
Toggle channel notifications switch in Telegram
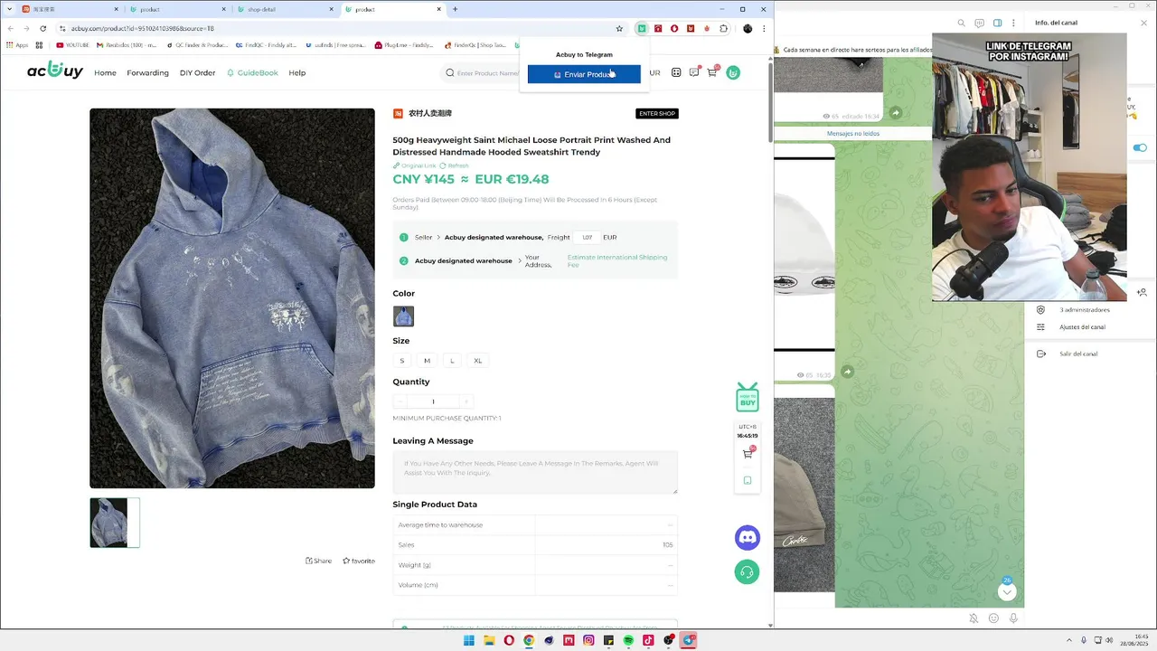(1140, 147)
